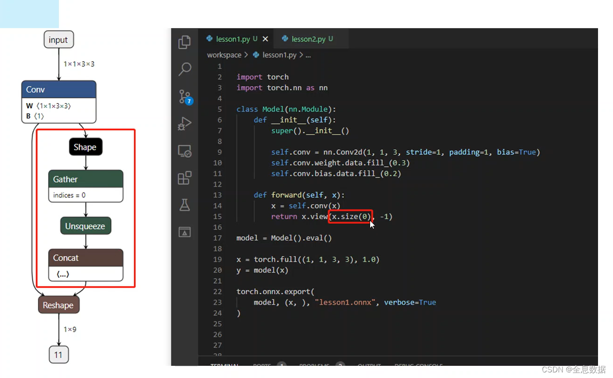The height and width of the screenshot is (378, 613).
Task: Click 'self.conv.bias.data.fill_(0.2)' line
Action: coord(336,174)
